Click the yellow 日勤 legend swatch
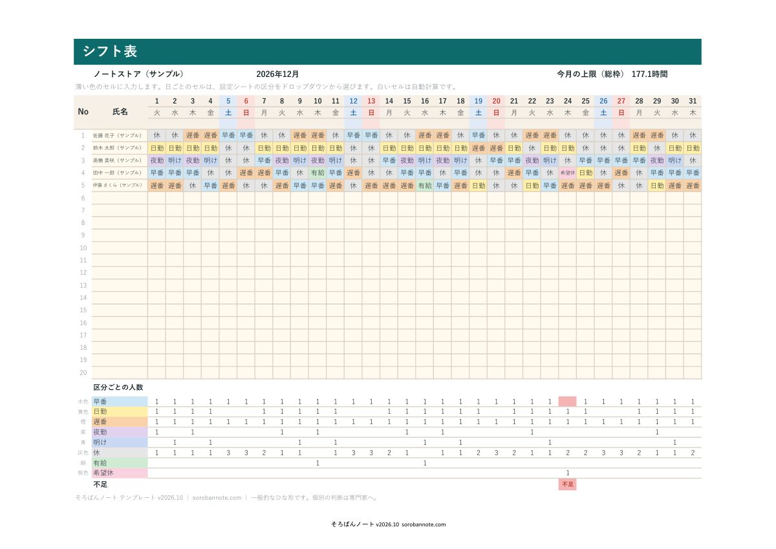 pyautogui.click(x=120, y=412)
